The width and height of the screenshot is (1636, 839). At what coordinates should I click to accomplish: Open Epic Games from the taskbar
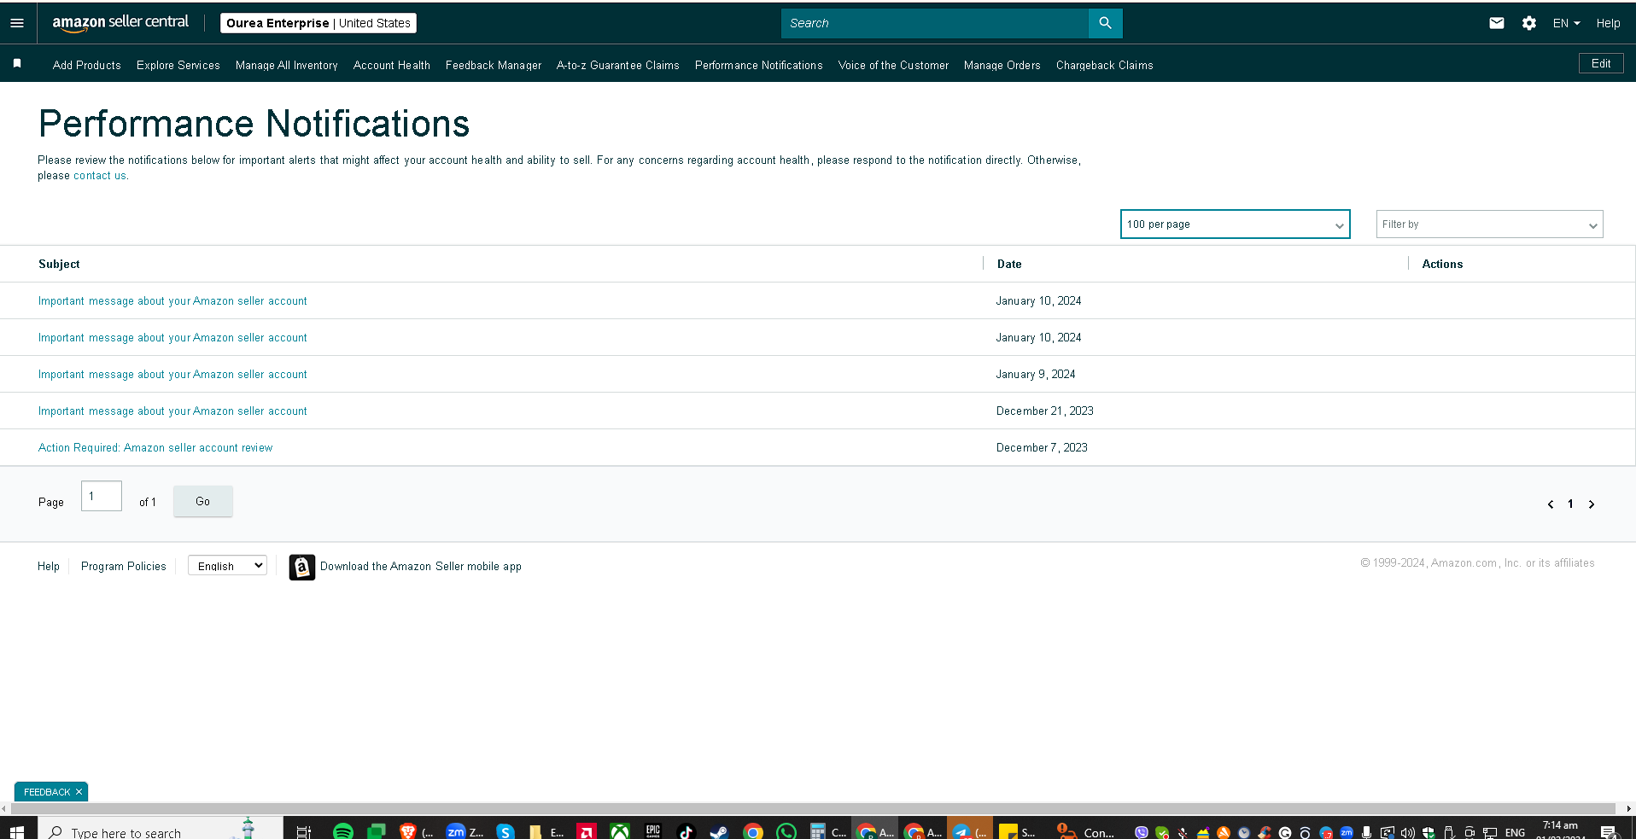click(x=653, y=831)
